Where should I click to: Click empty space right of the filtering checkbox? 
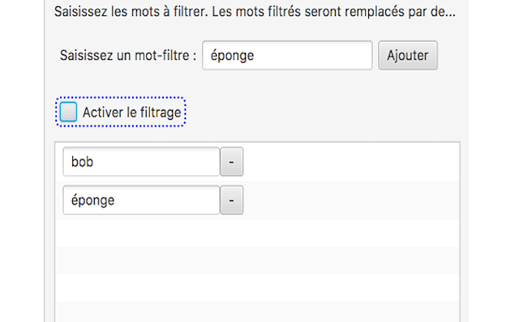point(323,113)
